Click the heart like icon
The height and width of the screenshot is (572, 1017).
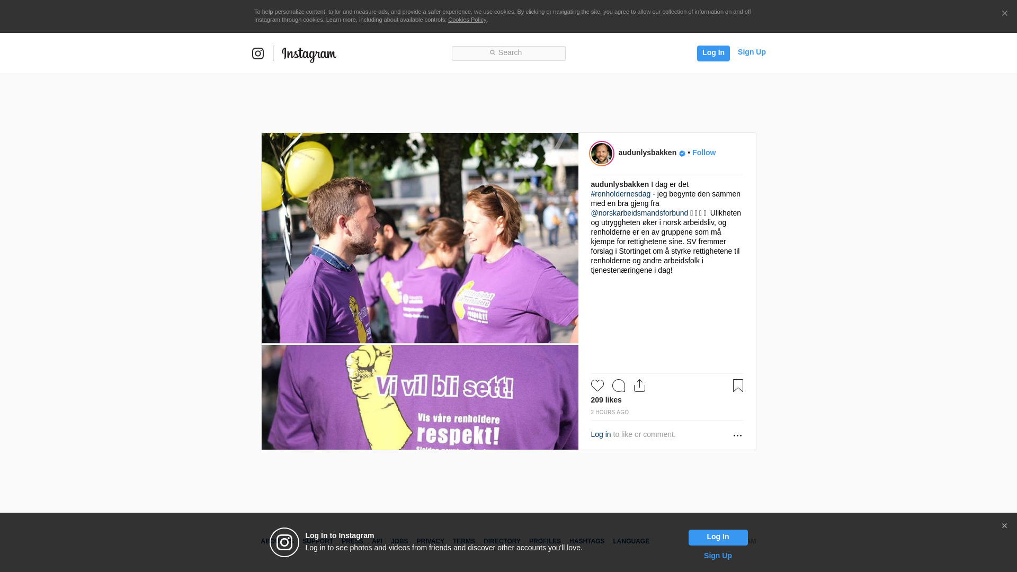[597, 386]
